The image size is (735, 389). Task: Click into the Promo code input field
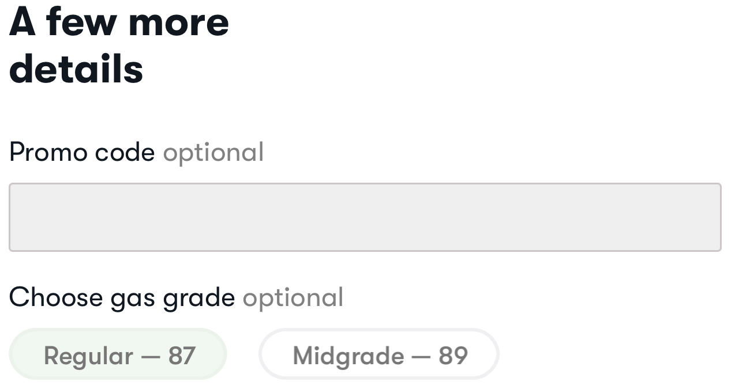[x=365, y=217]
